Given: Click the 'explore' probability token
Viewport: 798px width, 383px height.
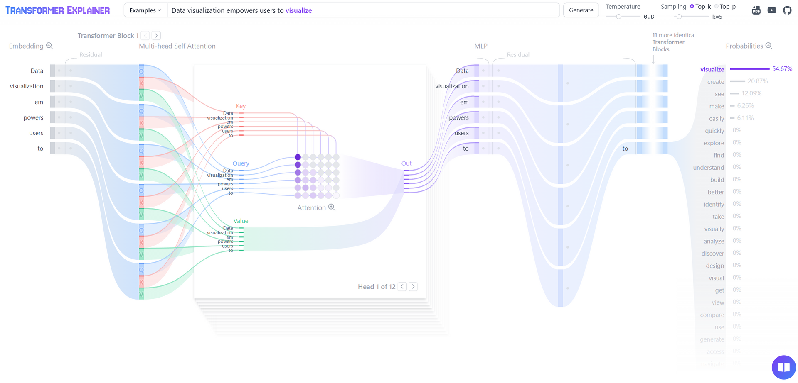Looking at the screenshot, I should (x=714, y=143).
